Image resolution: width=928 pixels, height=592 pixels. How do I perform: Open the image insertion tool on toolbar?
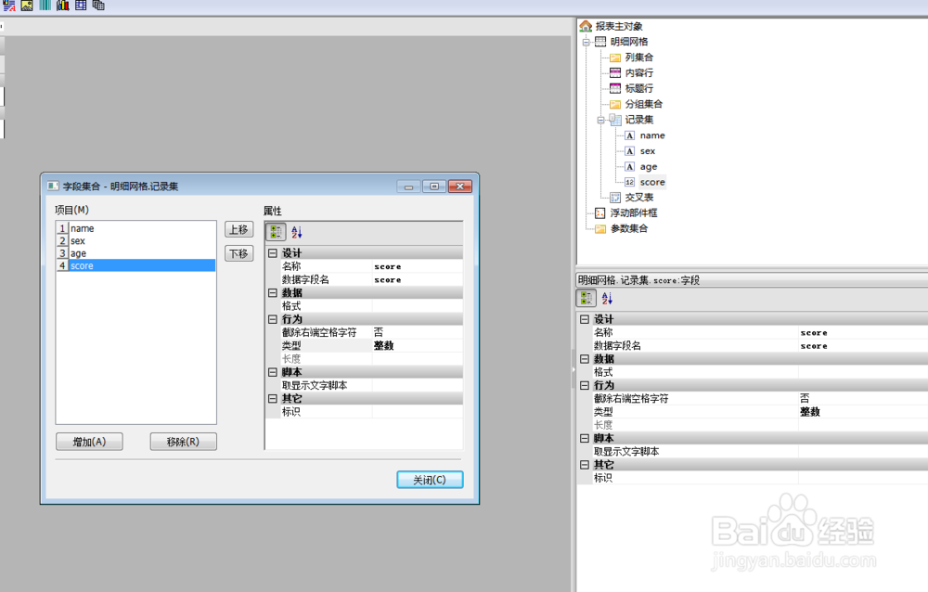coord(26,6)
